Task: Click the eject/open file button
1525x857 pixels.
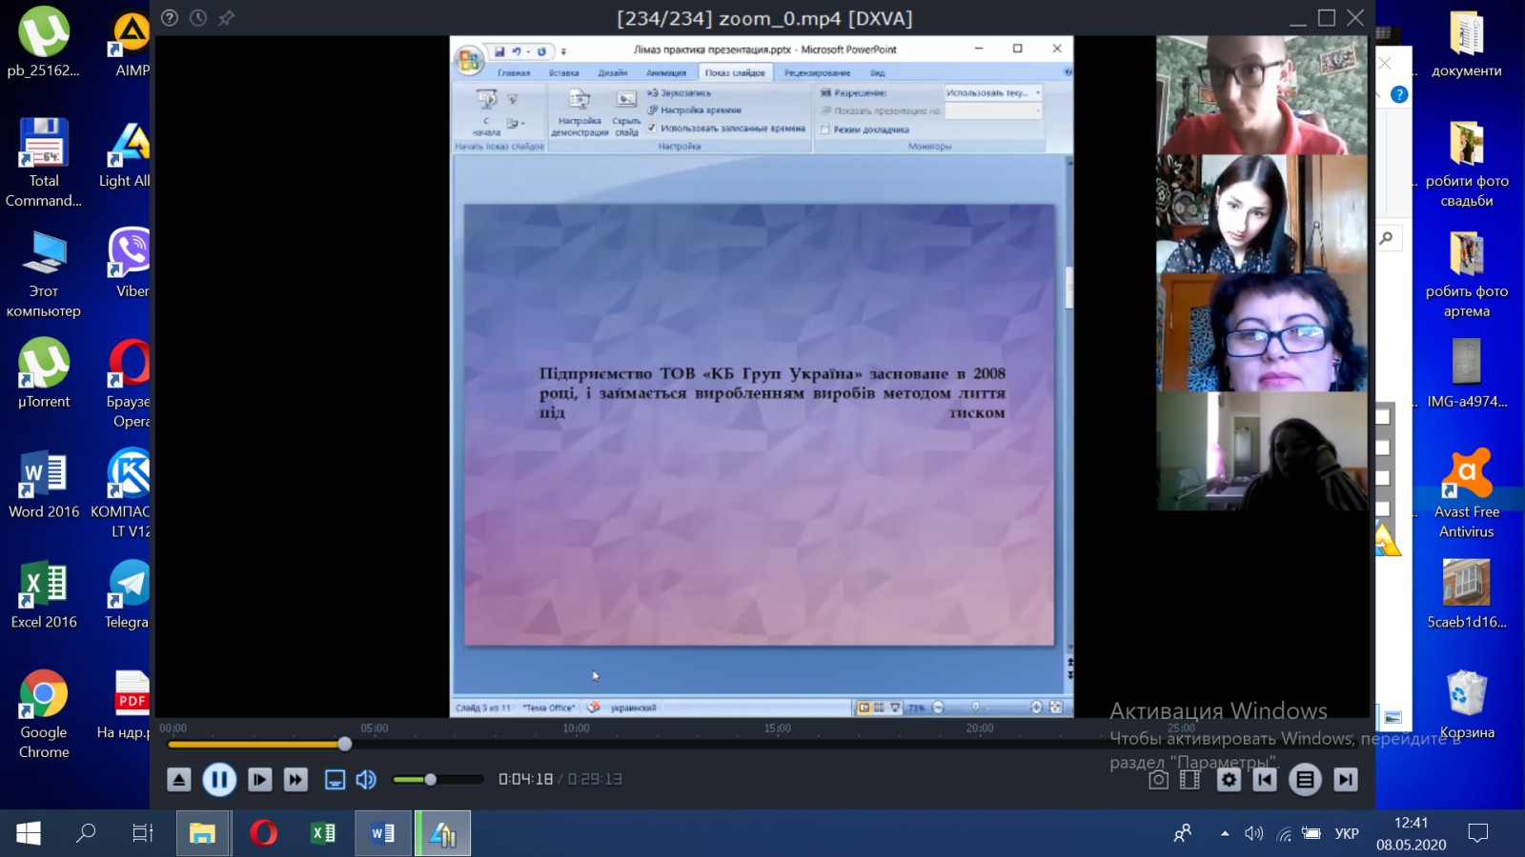Action: [x=178, y=780]
